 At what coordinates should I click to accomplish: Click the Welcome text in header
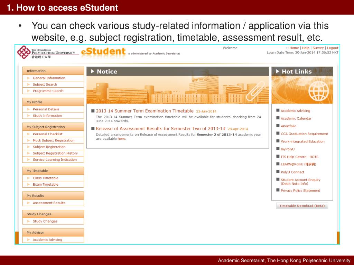coord(230,48)
